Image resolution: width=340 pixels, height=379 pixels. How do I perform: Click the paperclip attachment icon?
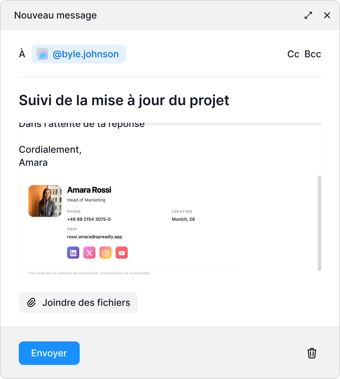click(32, 303)
